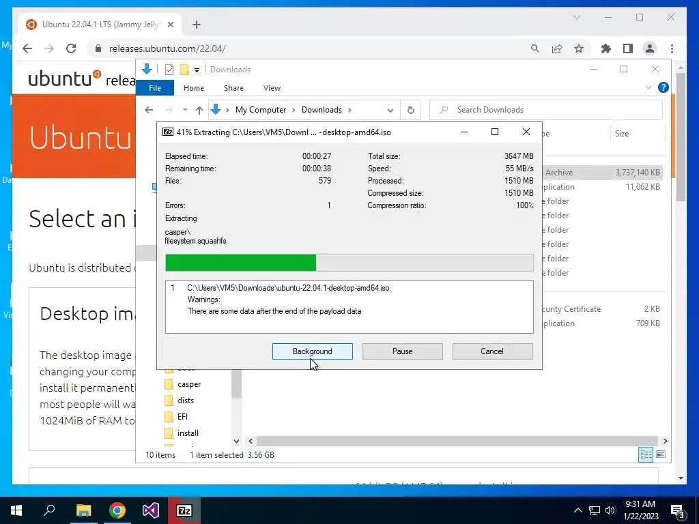Click the 7-Zip taskbar icon
Viewport: 699px width, 524px height.
184,510
